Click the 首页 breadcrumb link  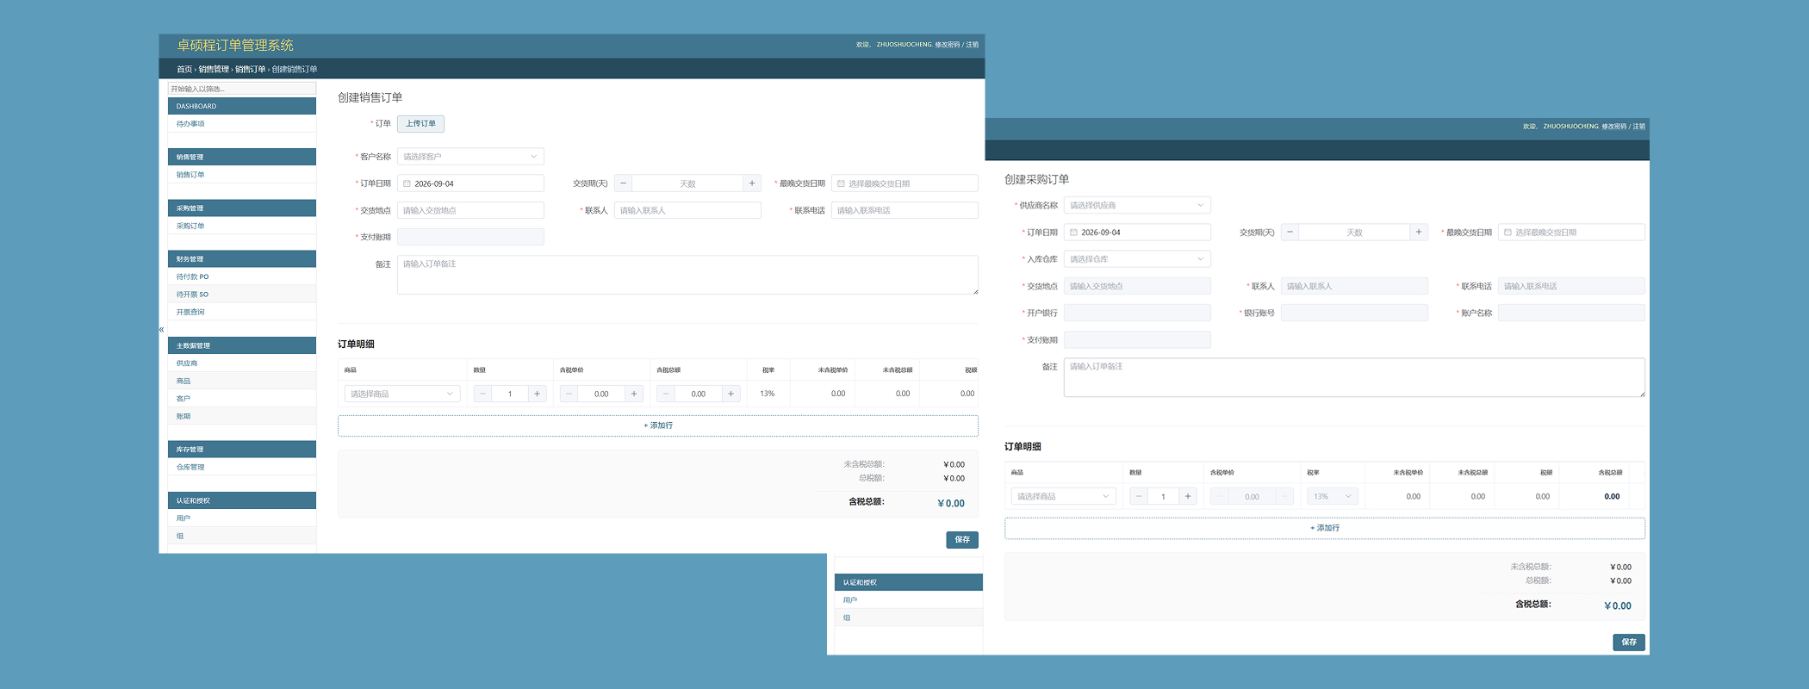click(184, 69)
